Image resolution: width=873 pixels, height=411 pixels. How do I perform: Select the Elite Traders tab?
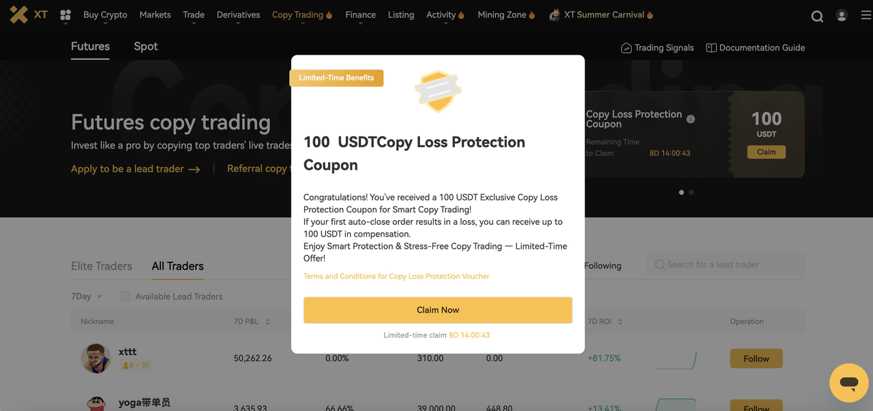pyautogui.click(x=102, y=266)
